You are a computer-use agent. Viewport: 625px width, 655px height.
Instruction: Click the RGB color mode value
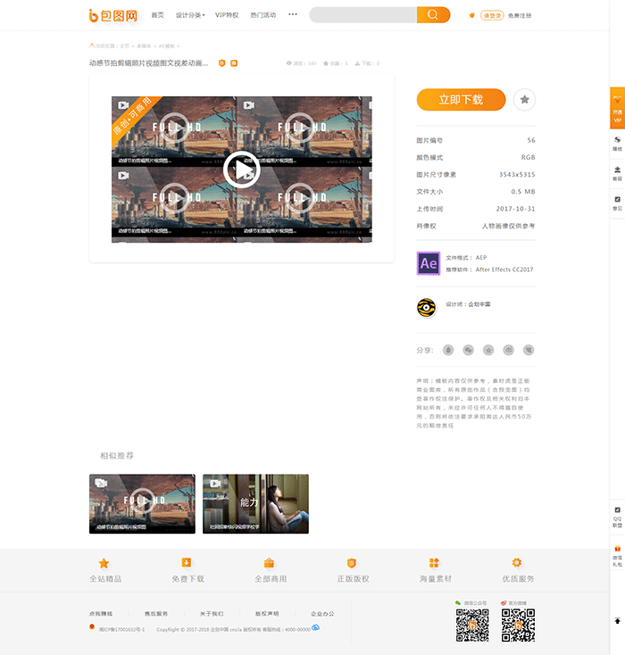point(528,157)
